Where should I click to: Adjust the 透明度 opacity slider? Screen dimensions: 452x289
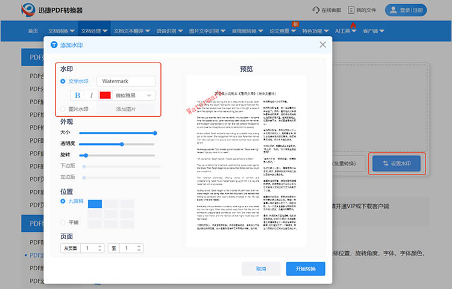(x=117, y=144)
